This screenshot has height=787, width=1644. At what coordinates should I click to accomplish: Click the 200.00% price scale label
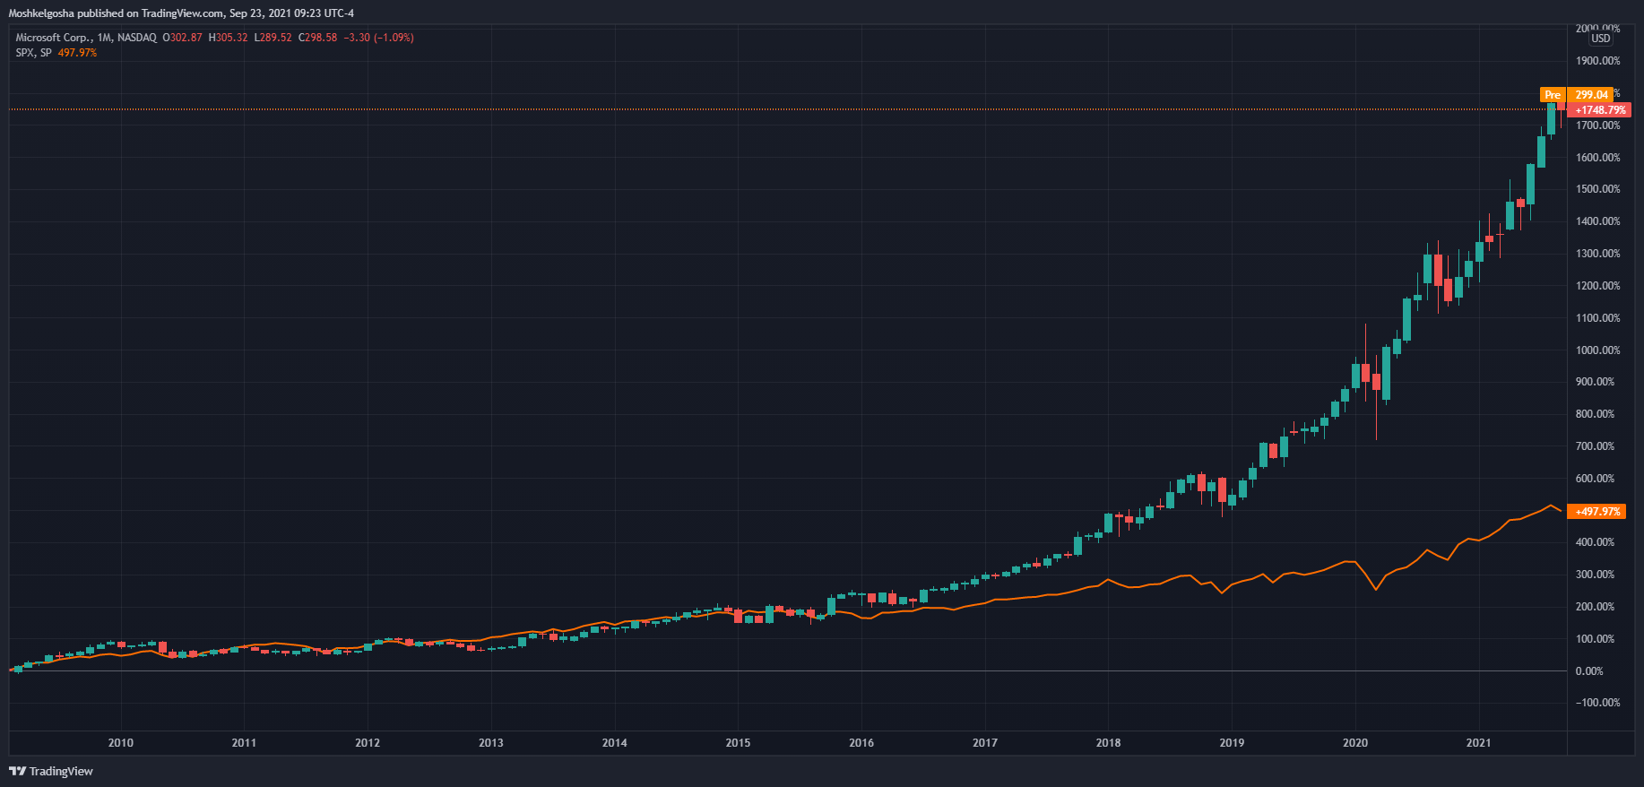point(1596,607)
